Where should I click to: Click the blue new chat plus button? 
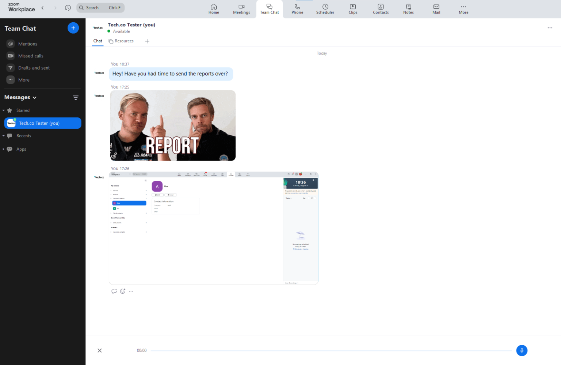[73, 28]
